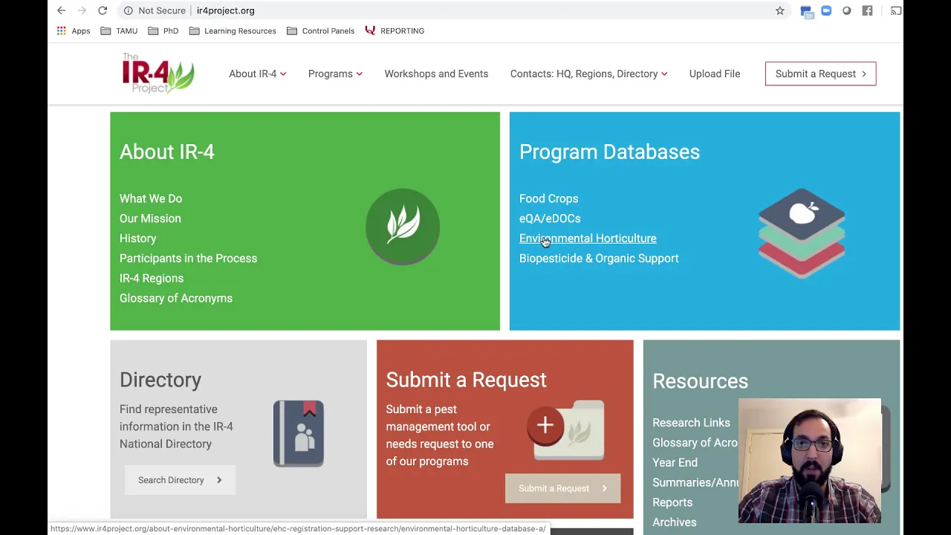The width and height of the screenshot is (951, 535).
Task: Click the Directory card heading
Action: click(160, 380)
